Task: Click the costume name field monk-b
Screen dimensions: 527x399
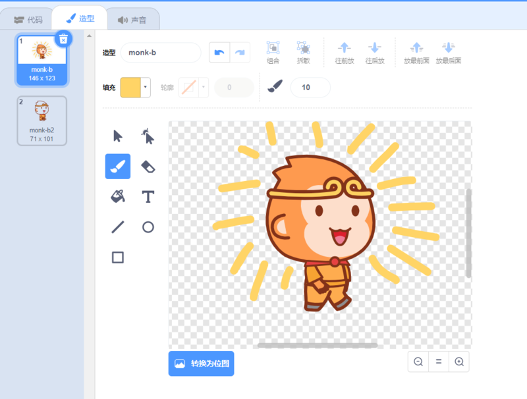Action: click(x=161, y=53)
